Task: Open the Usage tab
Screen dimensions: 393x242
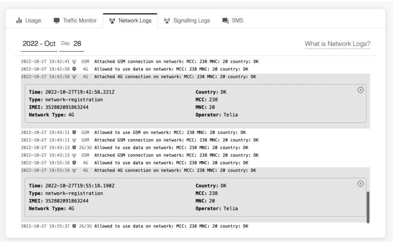Action: coord(28,21)
